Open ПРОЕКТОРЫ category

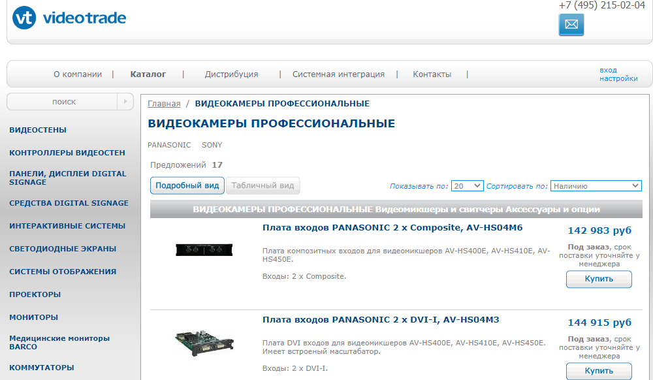point(35,294)
